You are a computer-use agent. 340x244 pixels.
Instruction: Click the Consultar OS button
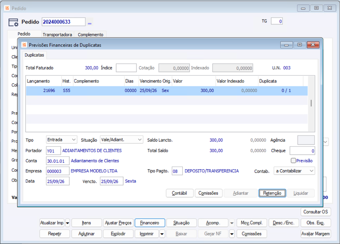(315, 212)
